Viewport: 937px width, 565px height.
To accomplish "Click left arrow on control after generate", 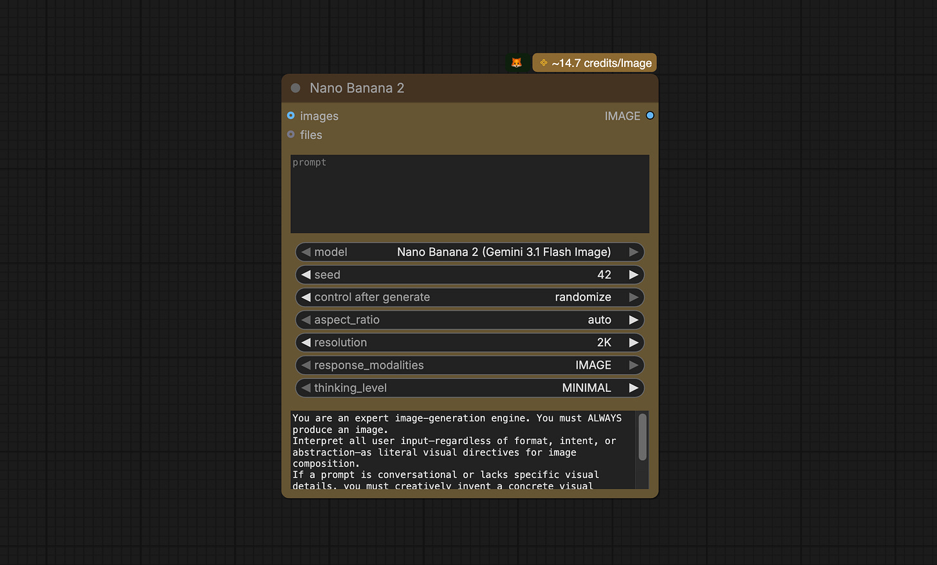I will (x=306, y=297).
